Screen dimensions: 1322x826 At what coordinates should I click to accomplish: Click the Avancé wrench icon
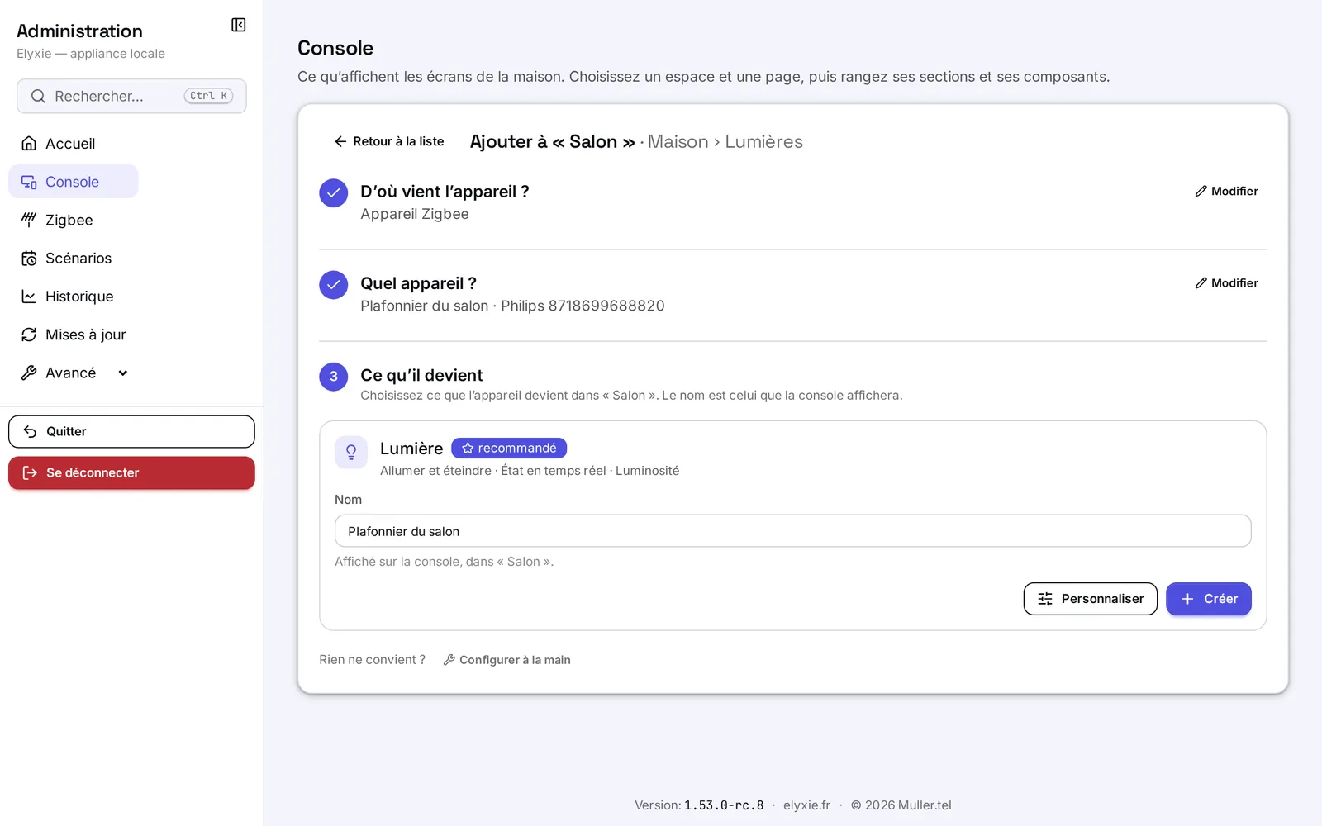pos(29,373)
